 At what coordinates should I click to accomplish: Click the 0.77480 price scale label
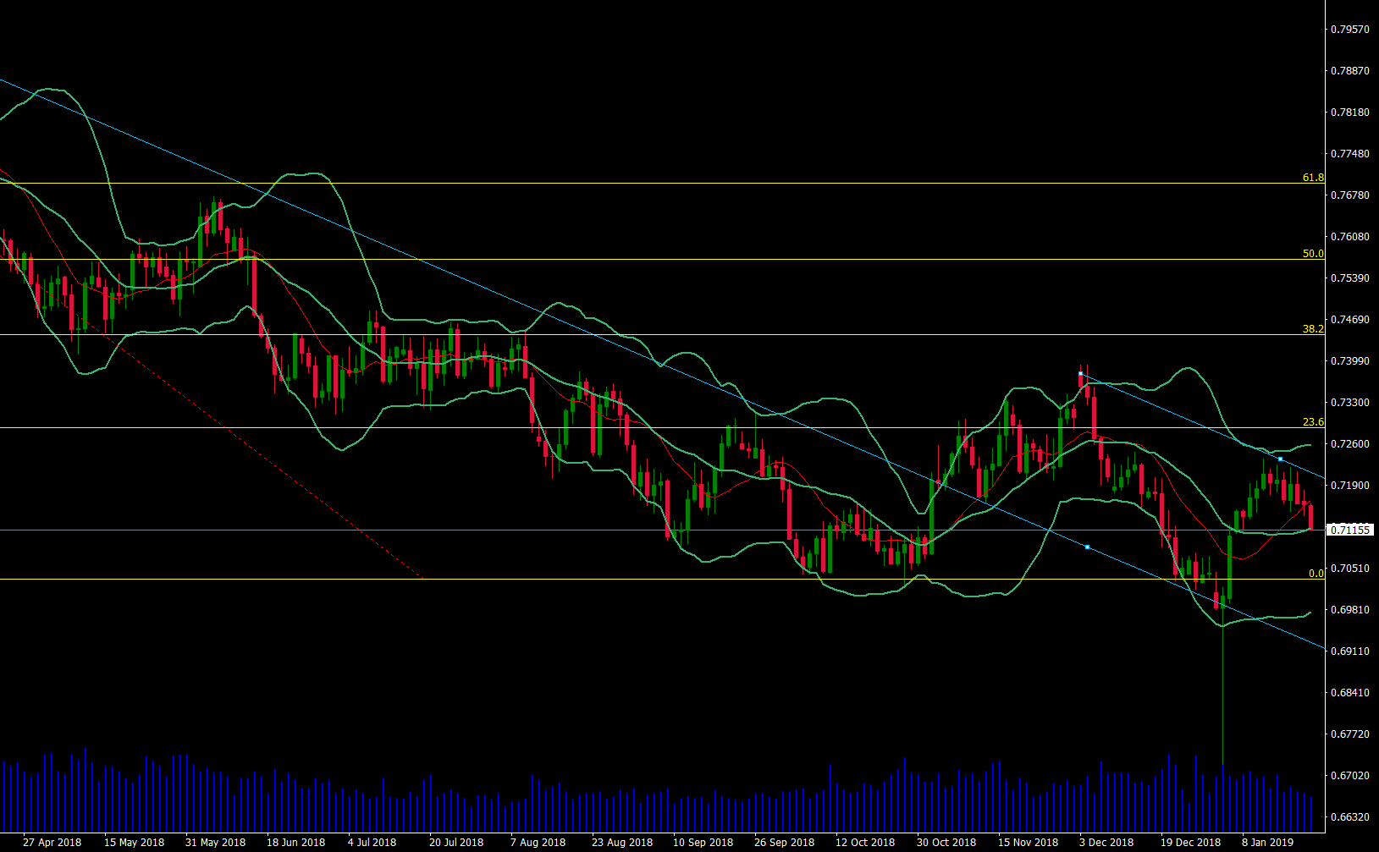click(1350, 154)
